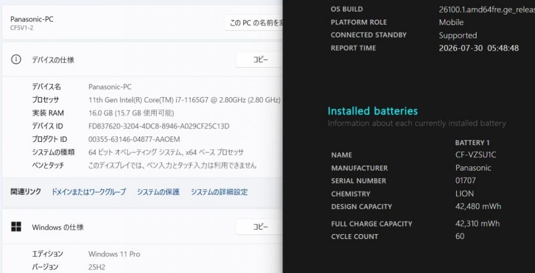Viewport: 535px width, 273px height.
Task: Select battery serial number 01707
Action: [x=465, y=181]
